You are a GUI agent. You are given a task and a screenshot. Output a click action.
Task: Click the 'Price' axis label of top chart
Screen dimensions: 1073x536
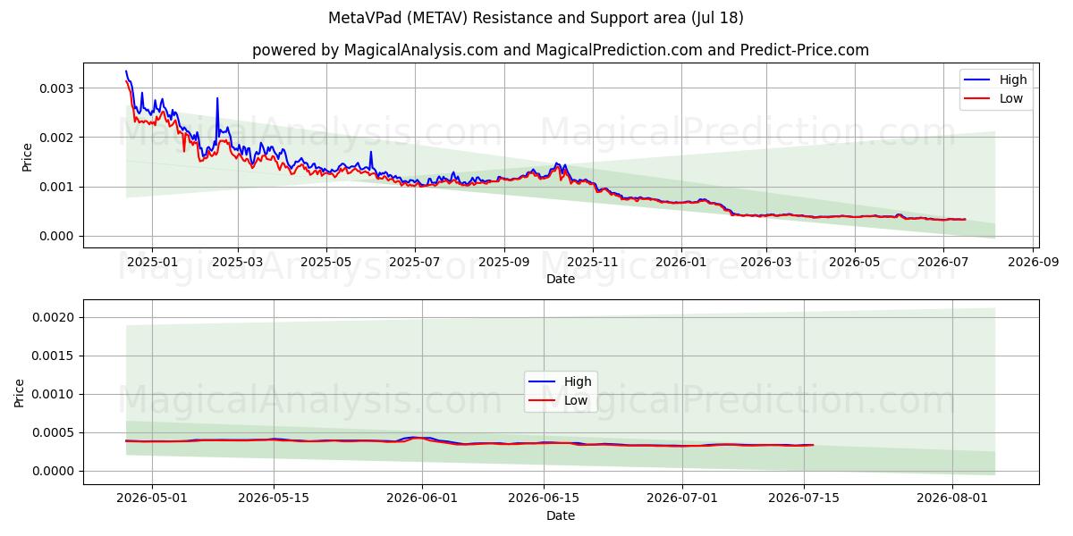point(27,157)
